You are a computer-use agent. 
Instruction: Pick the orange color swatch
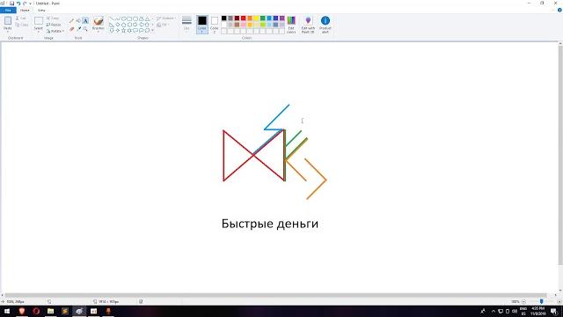(250, 18)
